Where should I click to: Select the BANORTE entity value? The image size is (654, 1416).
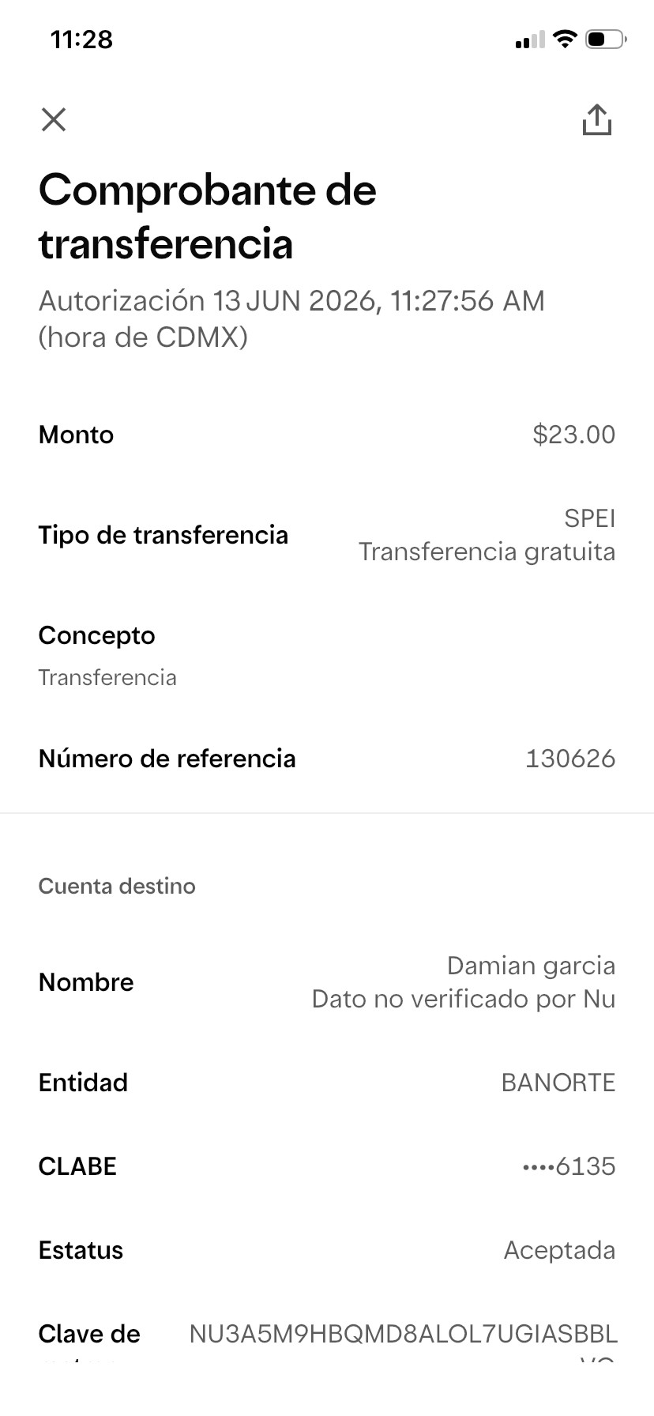coord(558,1083)
